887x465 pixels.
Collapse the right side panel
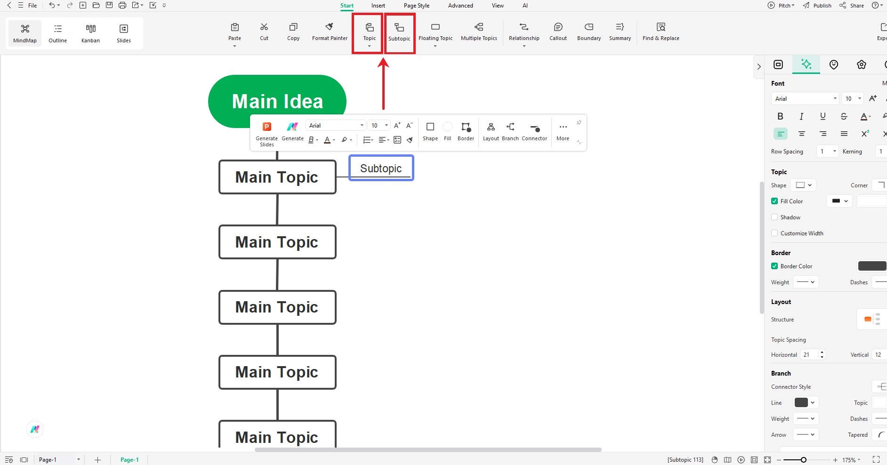point(759,67)
